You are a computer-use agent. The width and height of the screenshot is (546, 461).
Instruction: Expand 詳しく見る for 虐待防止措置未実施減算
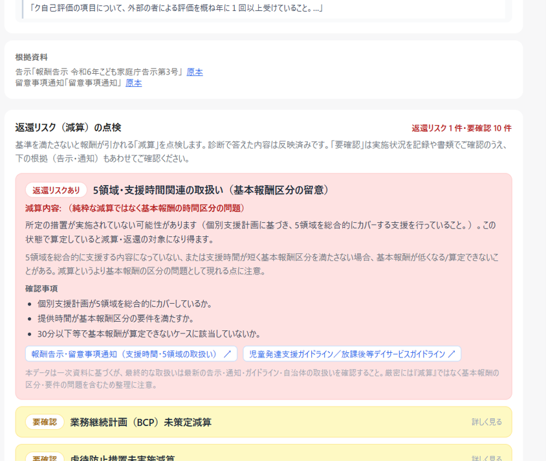486,458
